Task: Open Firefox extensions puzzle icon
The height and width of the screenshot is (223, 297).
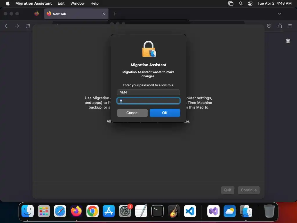Action: [280, 26]
